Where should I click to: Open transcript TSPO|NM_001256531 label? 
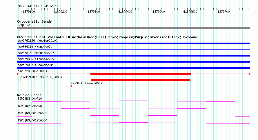click(x=32, y=113)
